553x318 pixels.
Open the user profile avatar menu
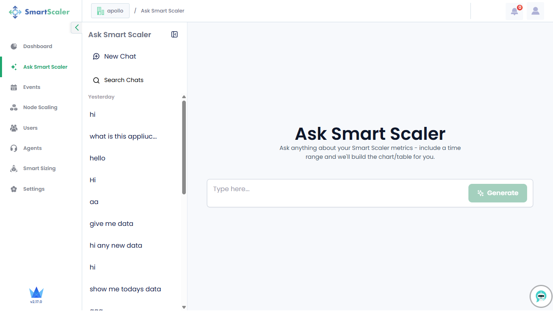point(535,11)
